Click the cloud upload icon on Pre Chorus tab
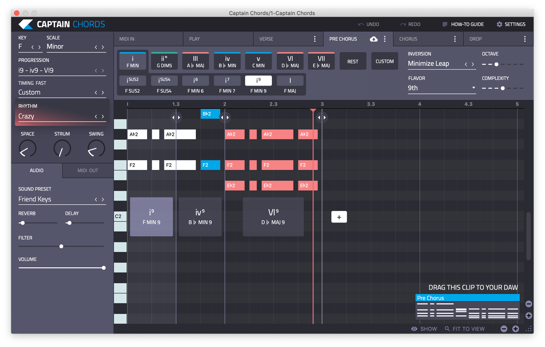 pos(374,39)
